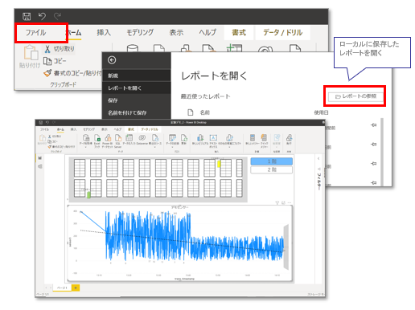Open その他の視覚エフェクト dropdown in lower ribbon
Viewport: 415px width, 310px height.
(229, 141)
